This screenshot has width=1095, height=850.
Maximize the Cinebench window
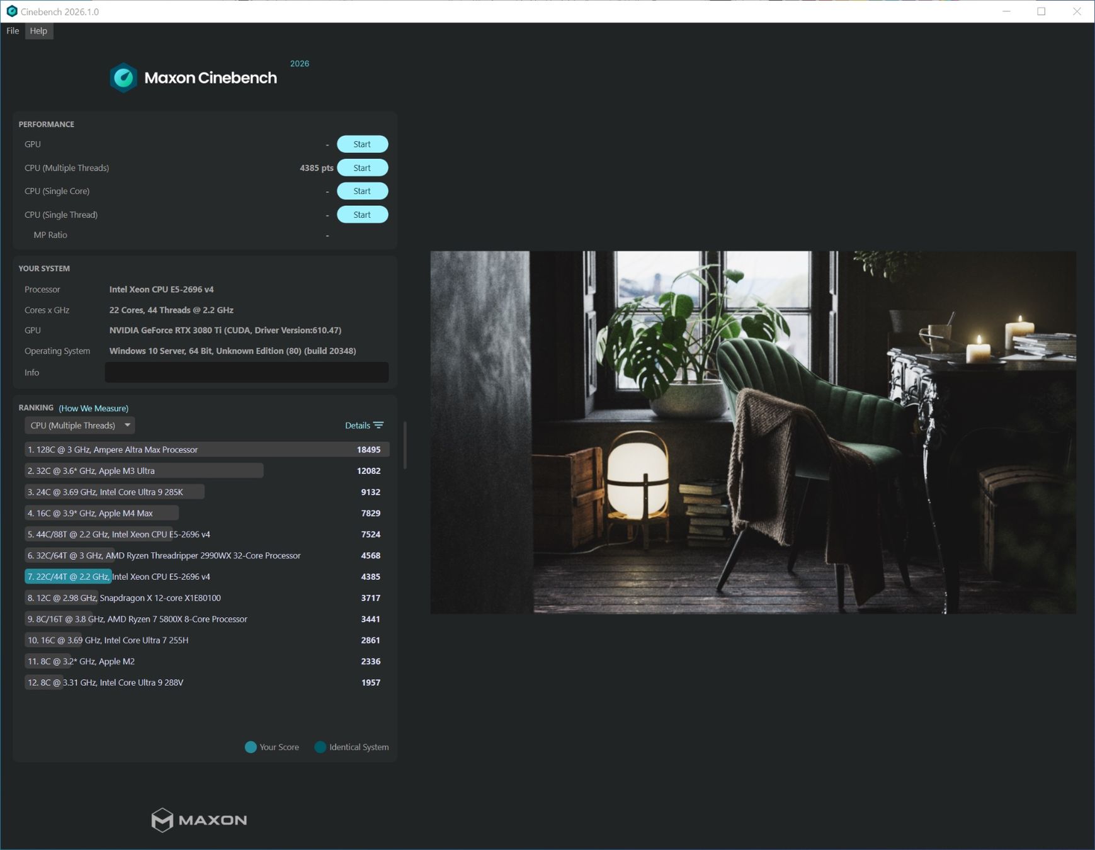pyautogui.click(x=1041, y=11)
